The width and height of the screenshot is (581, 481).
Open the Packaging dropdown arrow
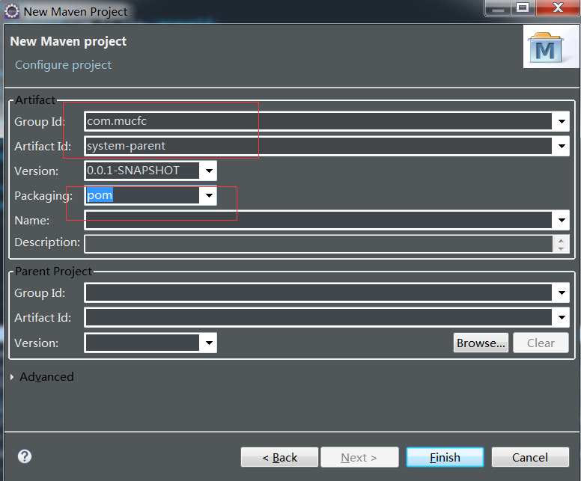(209, 195)
